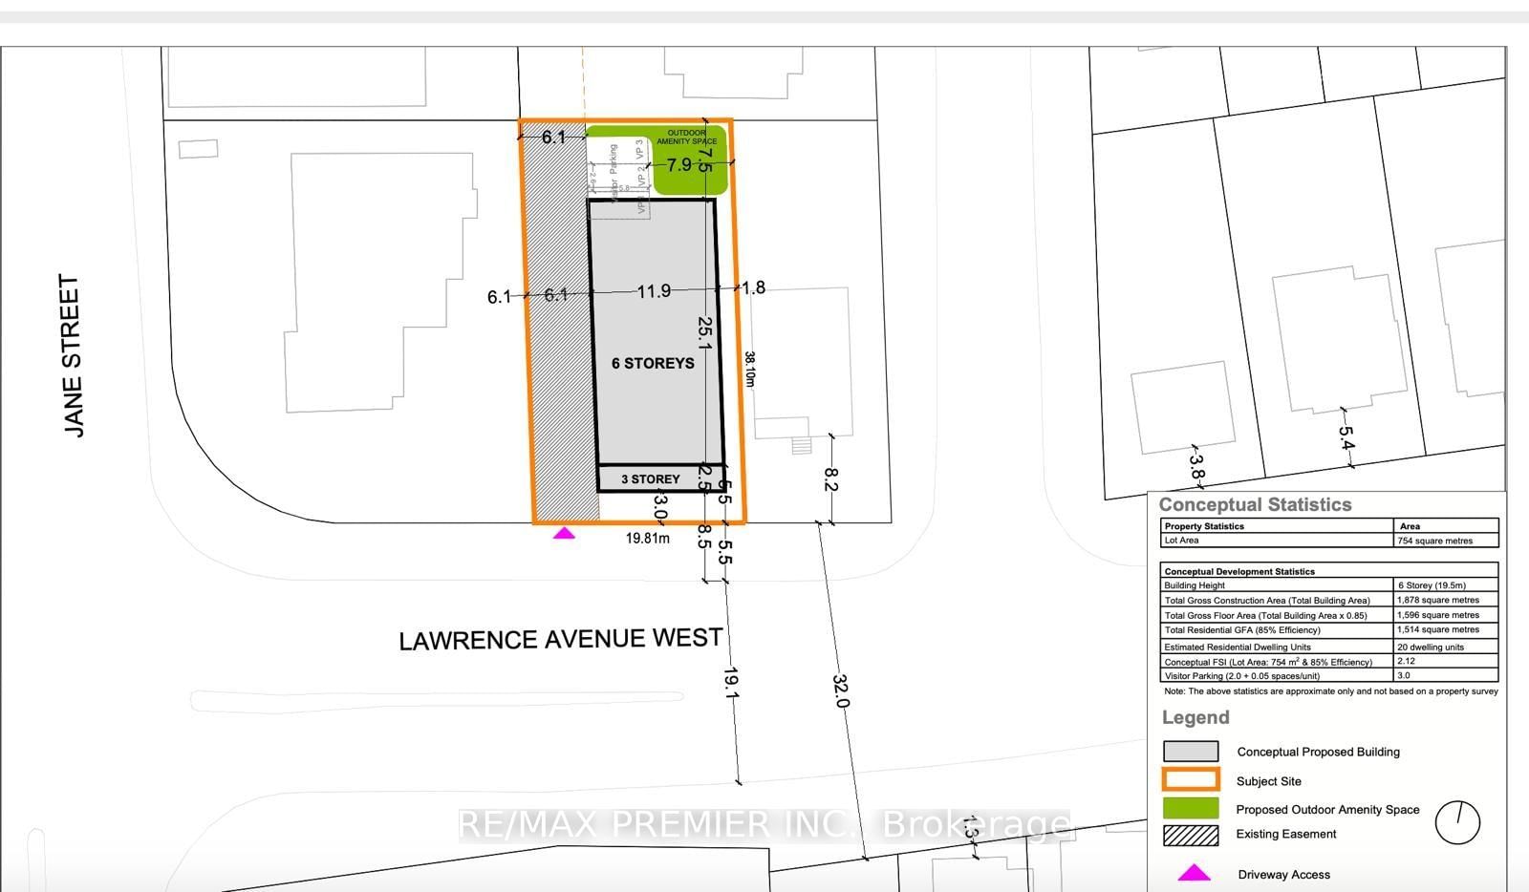
Task: Click the "19.81m" lot frontage dimension
Action: (x=648, y=539)
